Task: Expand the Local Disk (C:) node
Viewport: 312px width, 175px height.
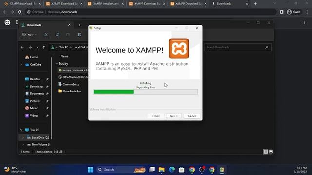Action: [23, 137]
